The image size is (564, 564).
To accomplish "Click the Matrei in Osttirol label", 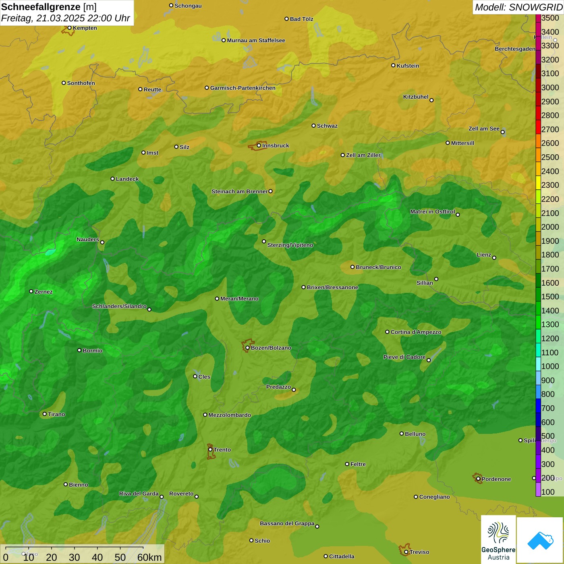I will point(433,211).
